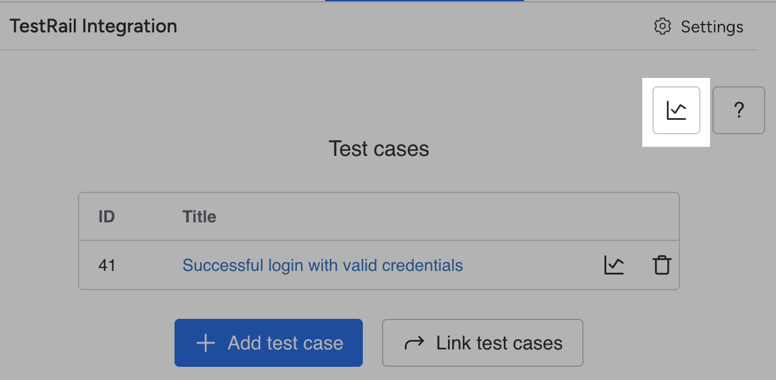Click the TestRail Integration panel title
The width and height of the screenshot is (776, 380).
point(94,26)
